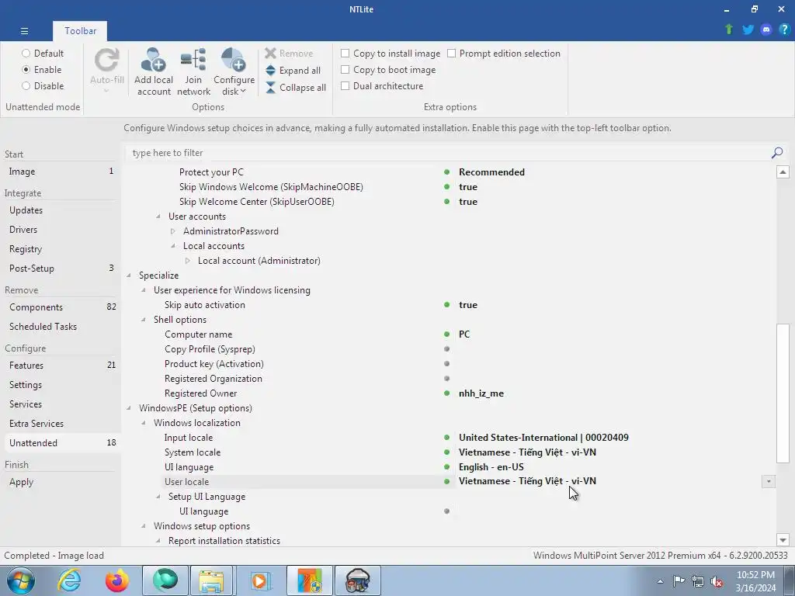The height and width of the screenshot is (596, 795).
Task: Select Disable unattended mode
Action: click(x=43, y=85)
